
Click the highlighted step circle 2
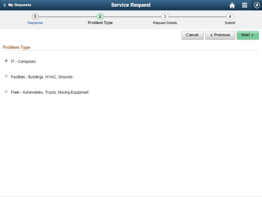coord(100,16)
